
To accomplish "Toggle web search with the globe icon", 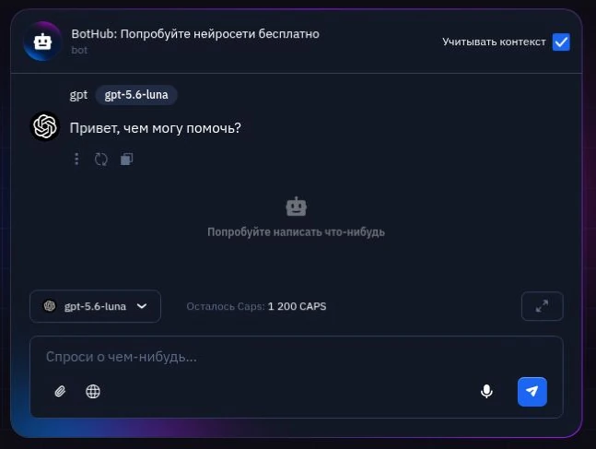I will pyautogui.click(x=93, y=391).
